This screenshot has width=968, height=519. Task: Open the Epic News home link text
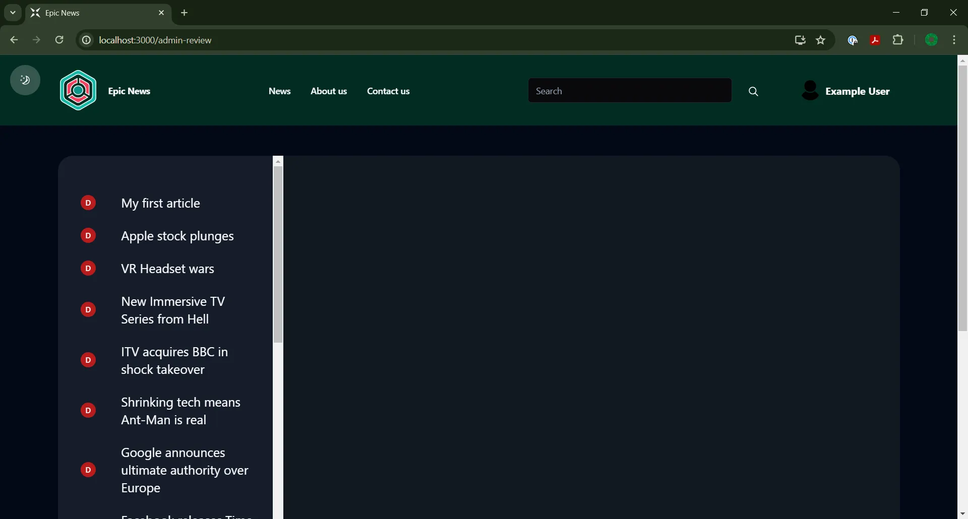[x=129, y=91]
